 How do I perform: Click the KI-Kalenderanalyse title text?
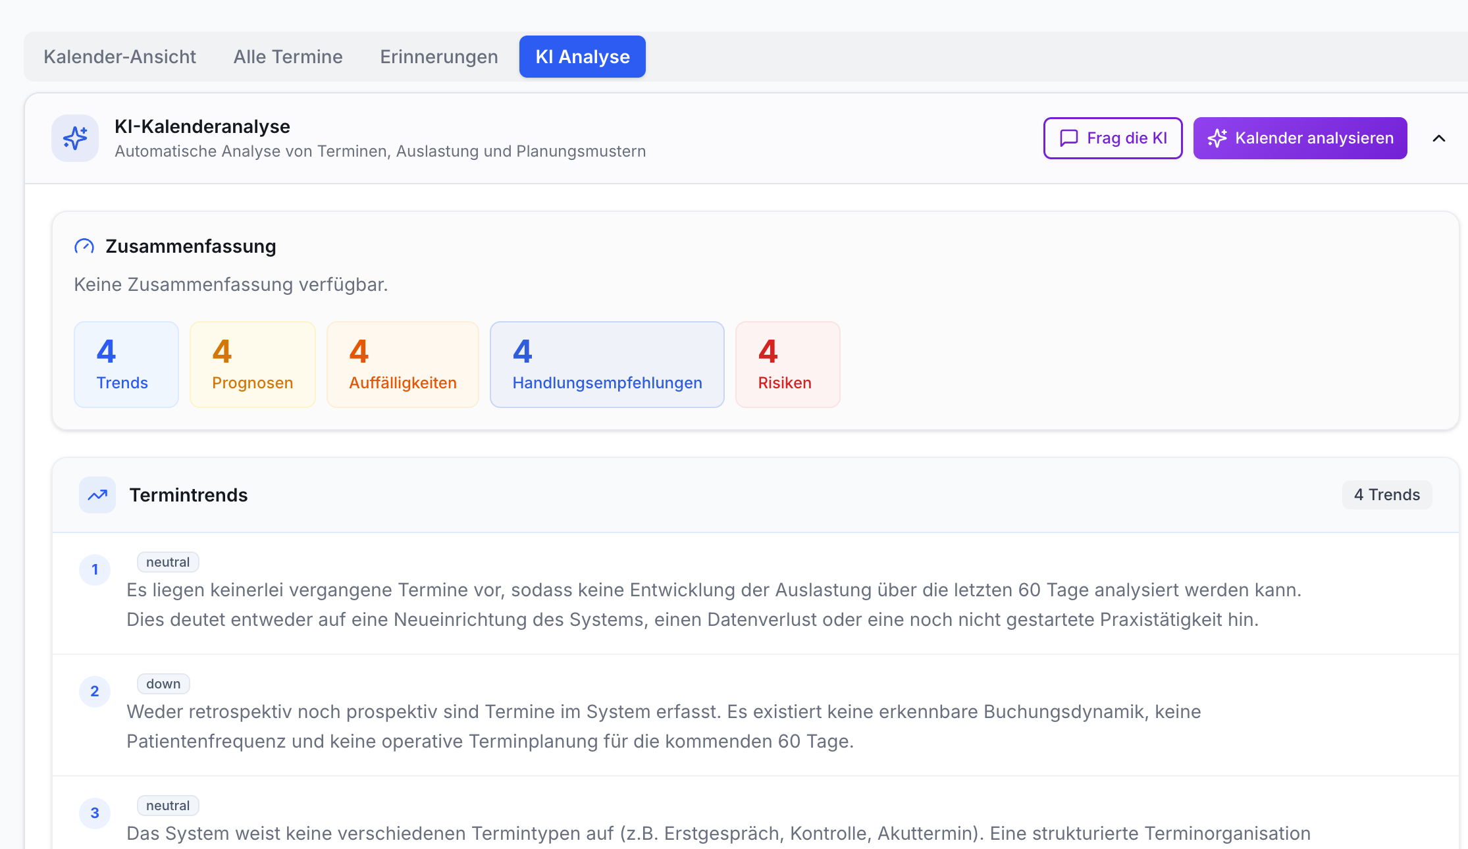click(x=202, y=126)
